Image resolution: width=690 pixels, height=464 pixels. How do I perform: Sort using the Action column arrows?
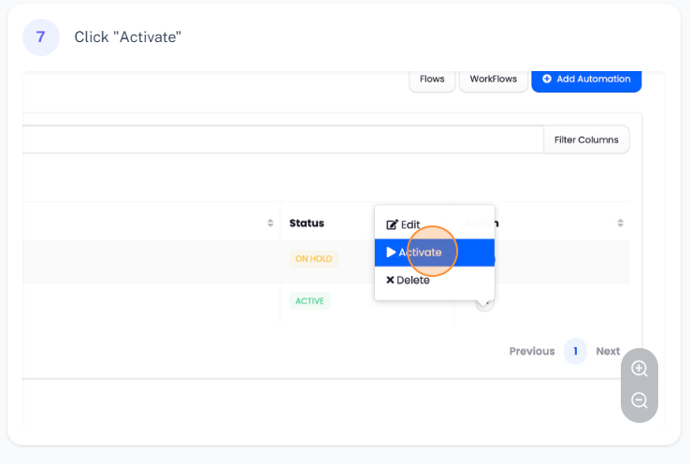[x=620, y=223]
